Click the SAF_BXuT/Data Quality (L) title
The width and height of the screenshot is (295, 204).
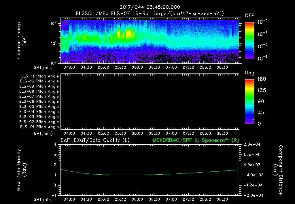pos(95,140)
